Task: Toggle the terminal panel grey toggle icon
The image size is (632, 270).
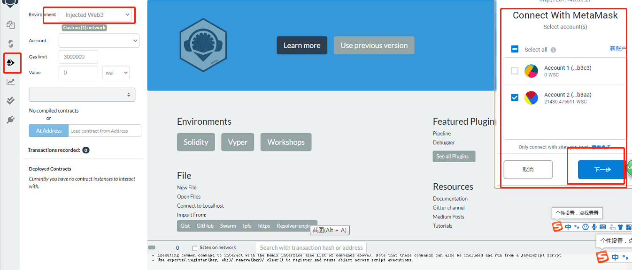Action: pos(152,247)
